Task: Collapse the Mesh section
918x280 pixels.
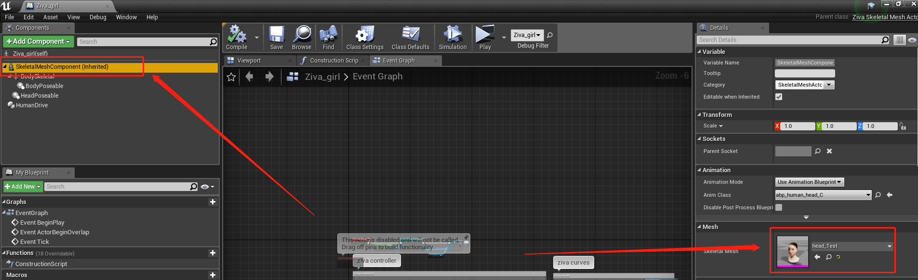Action: (700, 227)
